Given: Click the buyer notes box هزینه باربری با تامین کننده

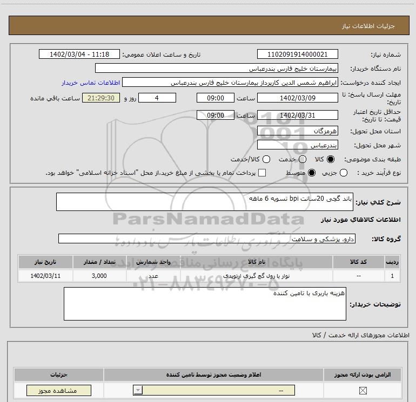Looking at the screenshot, I should (x=205, y=304).
